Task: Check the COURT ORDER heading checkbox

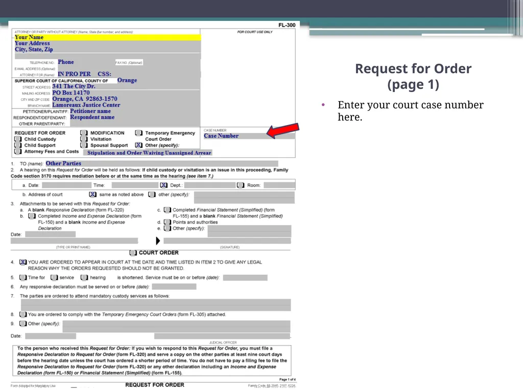Action: (133, 253)
